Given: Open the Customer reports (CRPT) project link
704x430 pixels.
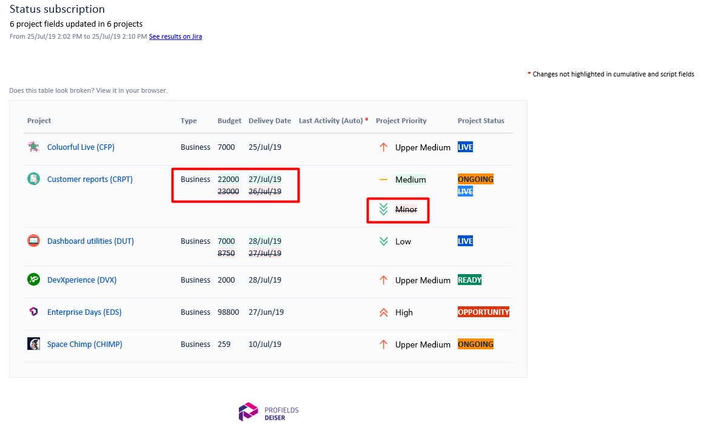Looking at the screenshot, I should click(90, 179).
